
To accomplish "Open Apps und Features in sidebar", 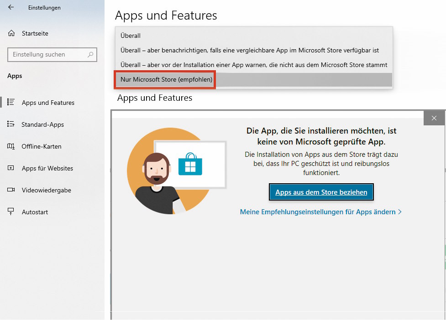I will tap(48, 103).
